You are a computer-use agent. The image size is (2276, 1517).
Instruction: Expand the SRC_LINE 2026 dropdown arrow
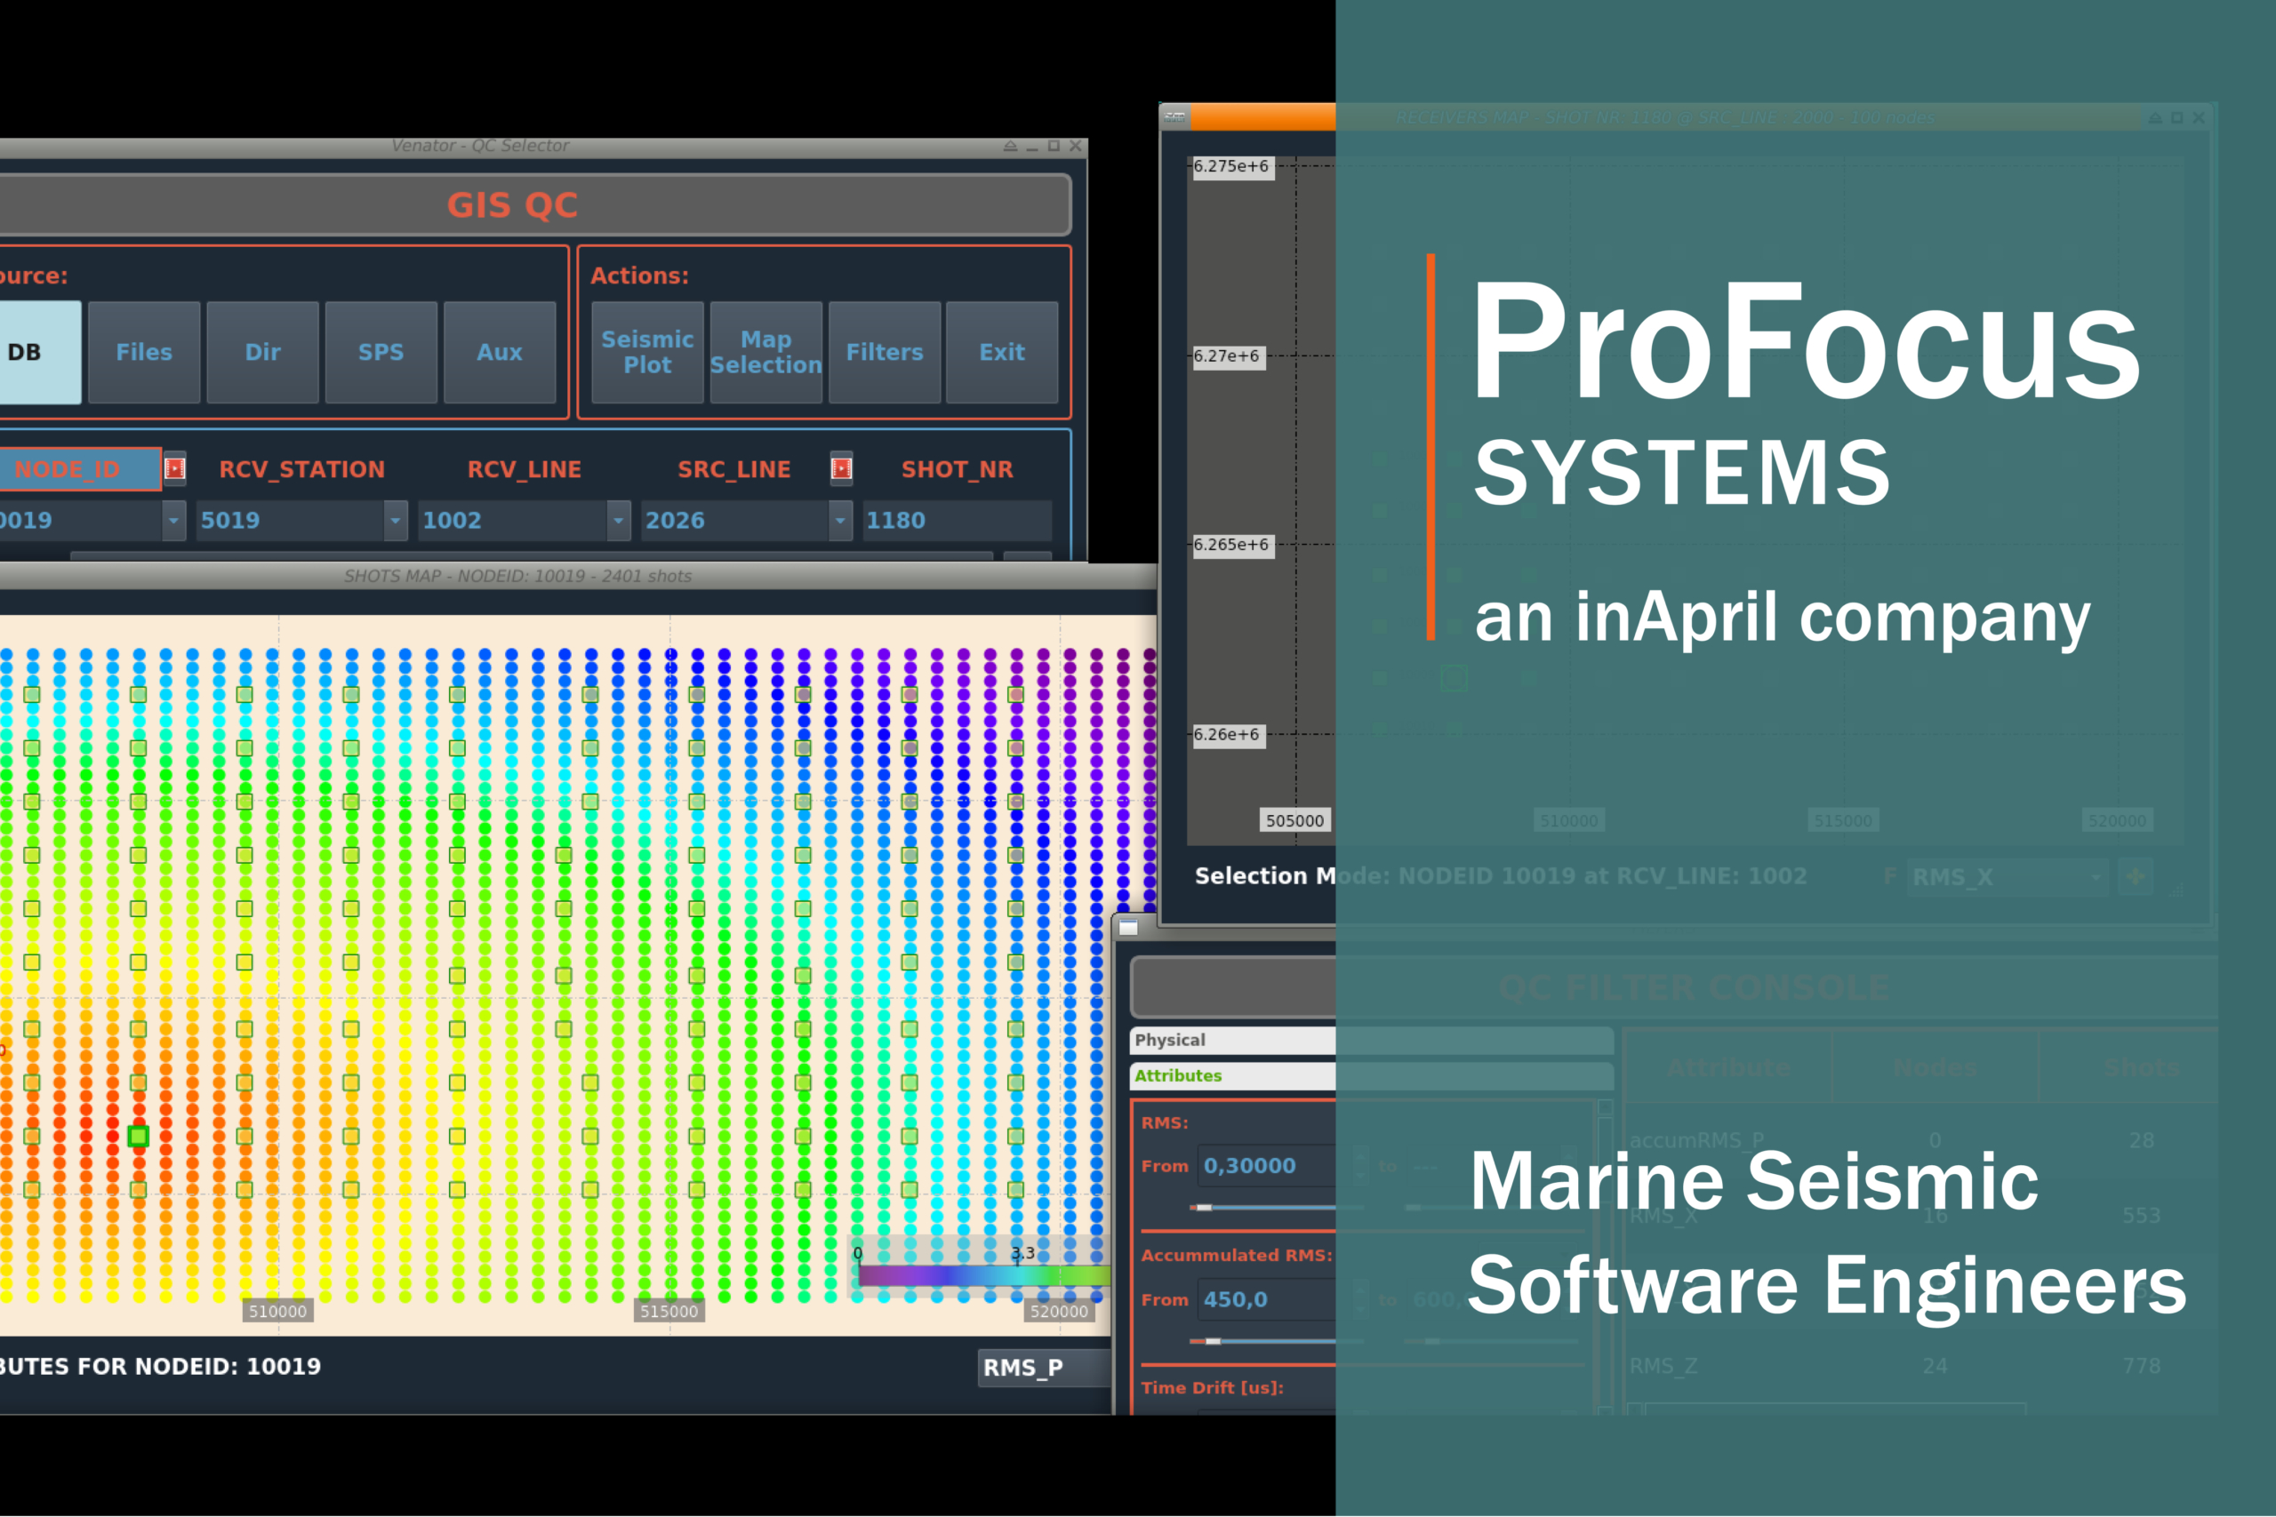pos(840,521)
